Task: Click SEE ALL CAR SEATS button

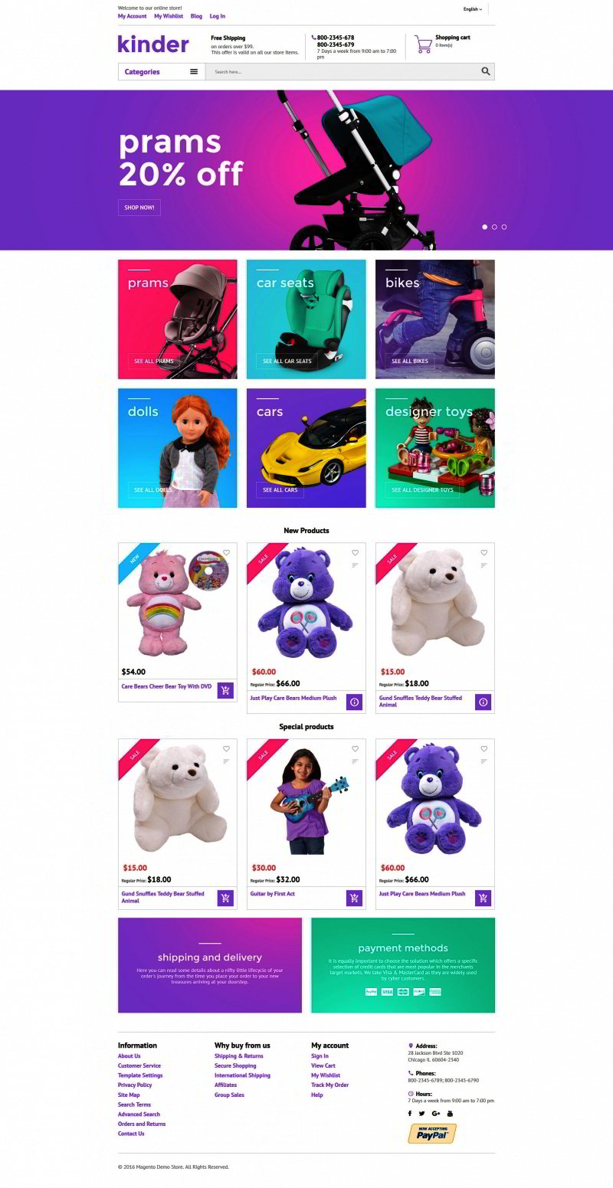Action: click(287, 361)
